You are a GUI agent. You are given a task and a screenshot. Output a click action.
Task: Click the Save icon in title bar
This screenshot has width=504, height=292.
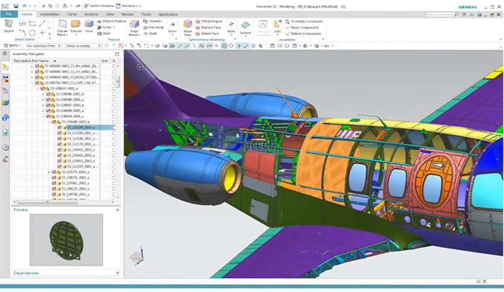point(16,6)
